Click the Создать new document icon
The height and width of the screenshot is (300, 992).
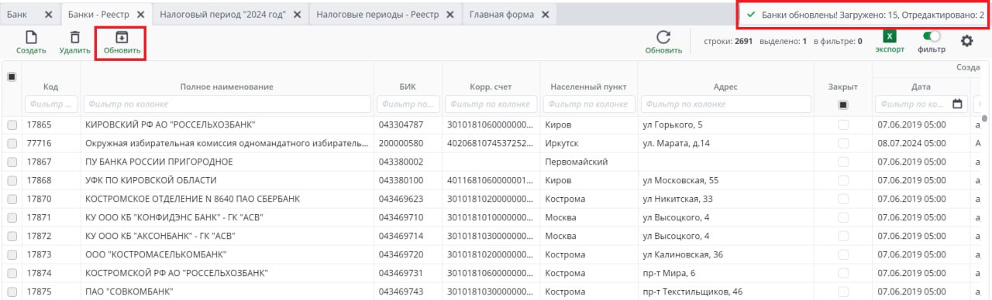(x=31, y=36)
